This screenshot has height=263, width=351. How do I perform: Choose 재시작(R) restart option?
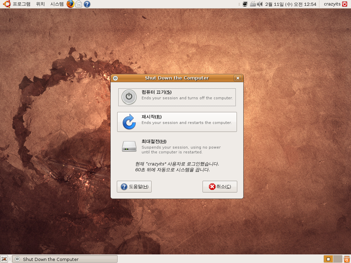click(177, 122)
